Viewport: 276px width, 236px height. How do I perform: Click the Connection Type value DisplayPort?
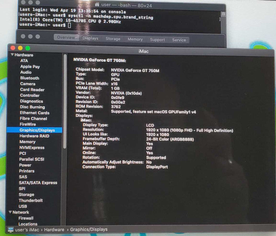click(157, 167)
